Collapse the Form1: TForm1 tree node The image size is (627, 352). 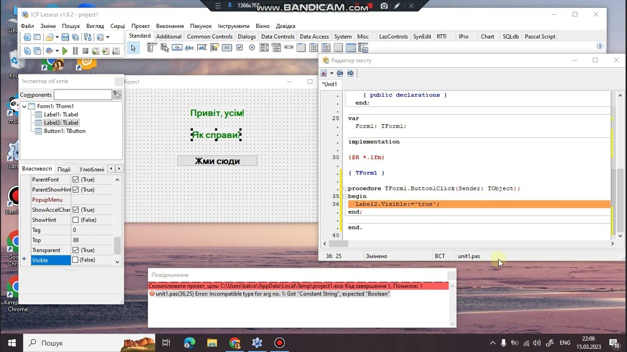tap(24, 106)
